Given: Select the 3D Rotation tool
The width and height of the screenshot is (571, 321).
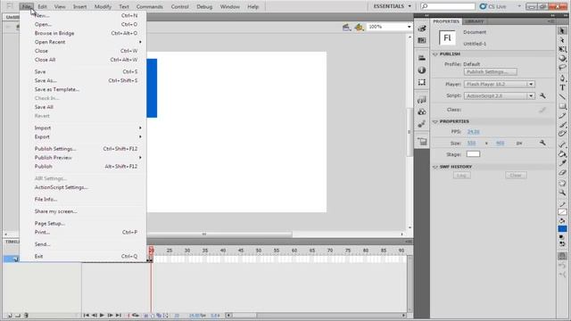Looking at the screenshot, I should coord(562,58).
